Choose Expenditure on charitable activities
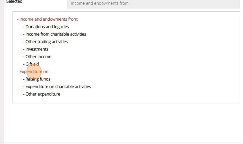Screen dimensions: 243x144 [x=58, y=86]
